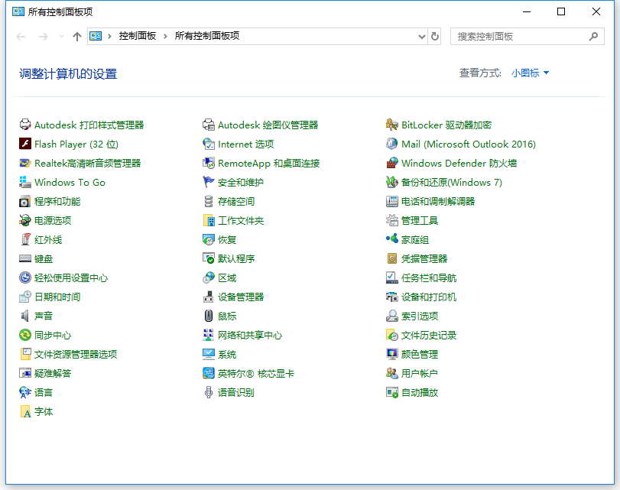
Task: Click the back navigation arrow
Action: point(21,37)
